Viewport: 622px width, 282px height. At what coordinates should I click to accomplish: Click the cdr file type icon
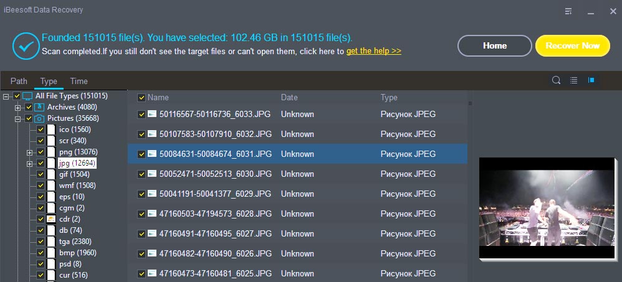pyautogui.click(x=51, y=219)
